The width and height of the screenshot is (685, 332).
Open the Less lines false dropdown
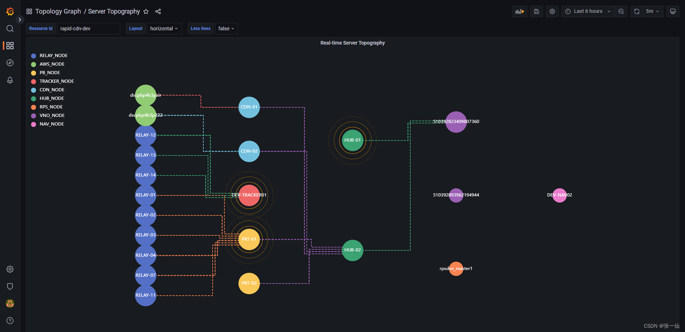pyautogui.click(x=226, y=29)
